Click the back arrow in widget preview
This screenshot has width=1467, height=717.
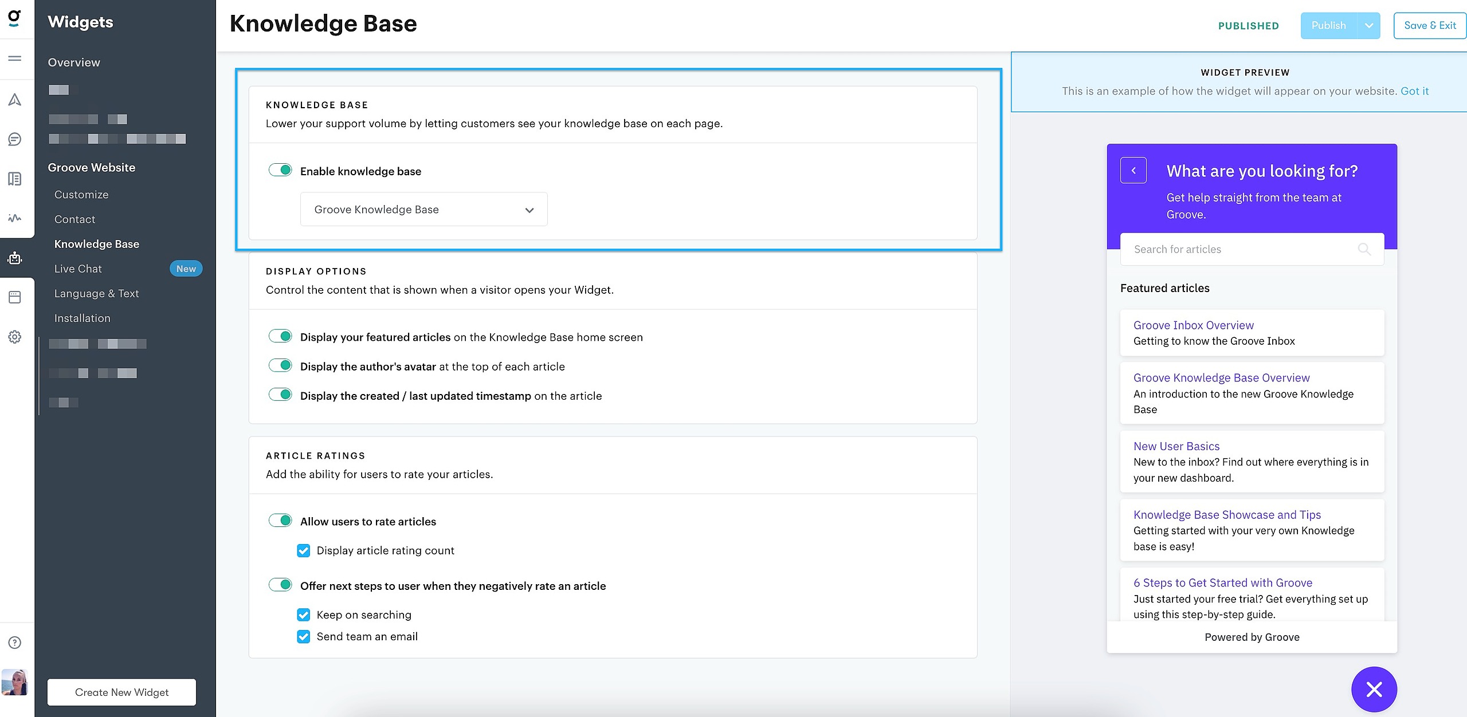[x=1133, y=171]
